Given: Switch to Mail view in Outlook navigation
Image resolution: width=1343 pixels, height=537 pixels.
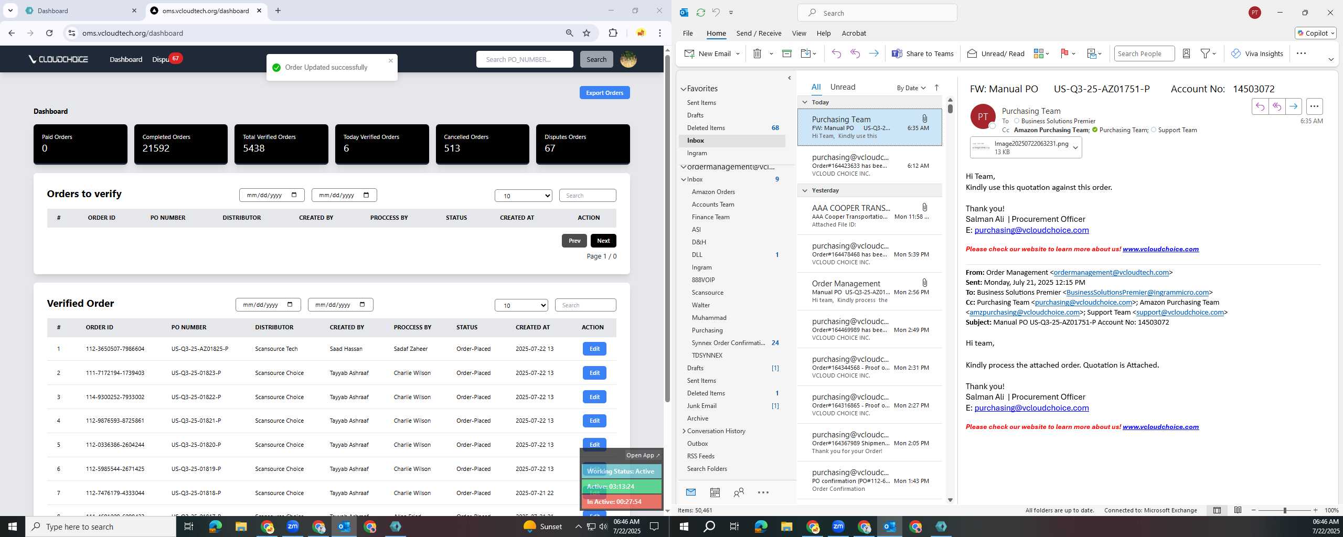Looking at the screenshot, I should [x=690, y=492].
